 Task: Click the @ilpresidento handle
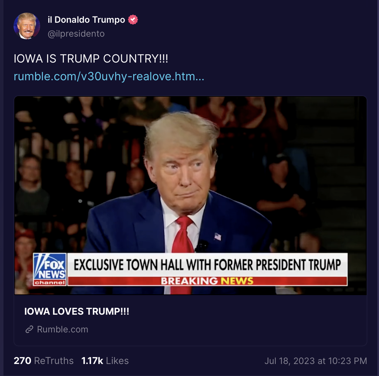[x=76, y=34]
